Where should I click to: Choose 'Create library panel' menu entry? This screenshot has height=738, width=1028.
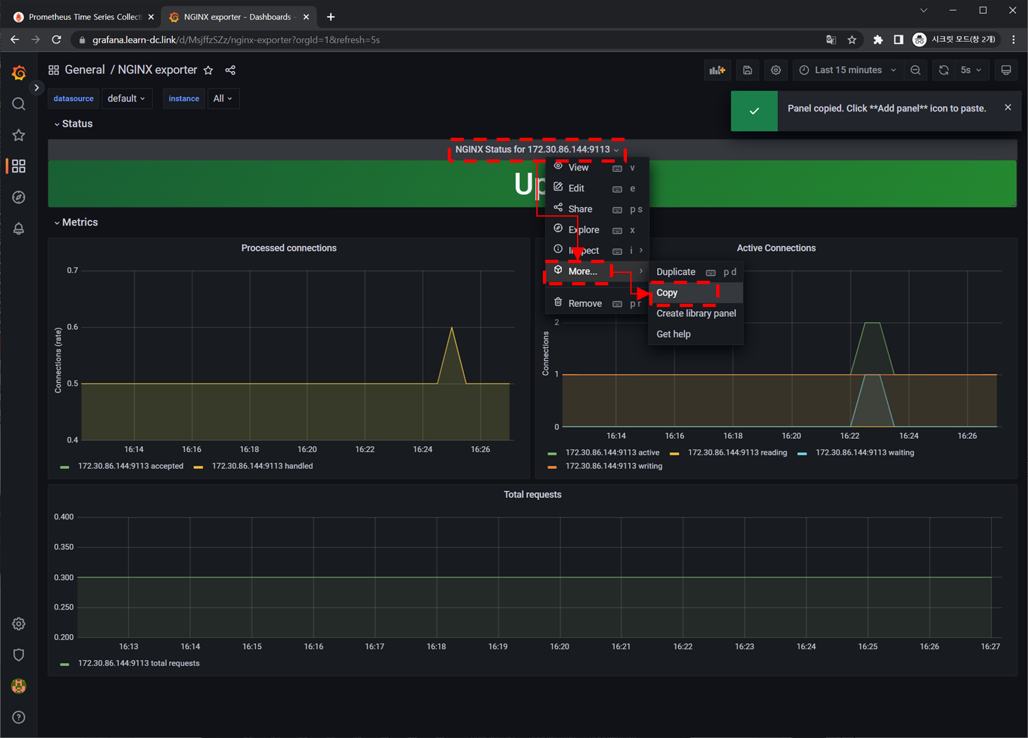tap(696, 314)
